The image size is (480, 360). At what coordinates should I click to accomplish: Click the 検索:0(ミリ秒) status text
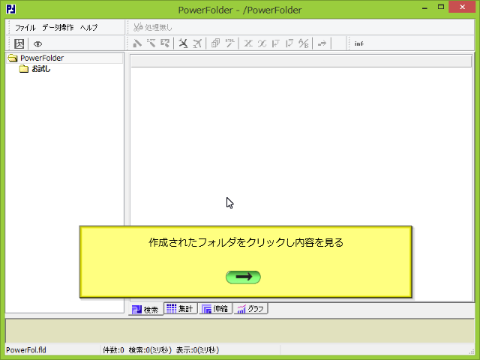pyautogui.click(x=150, y=350)
